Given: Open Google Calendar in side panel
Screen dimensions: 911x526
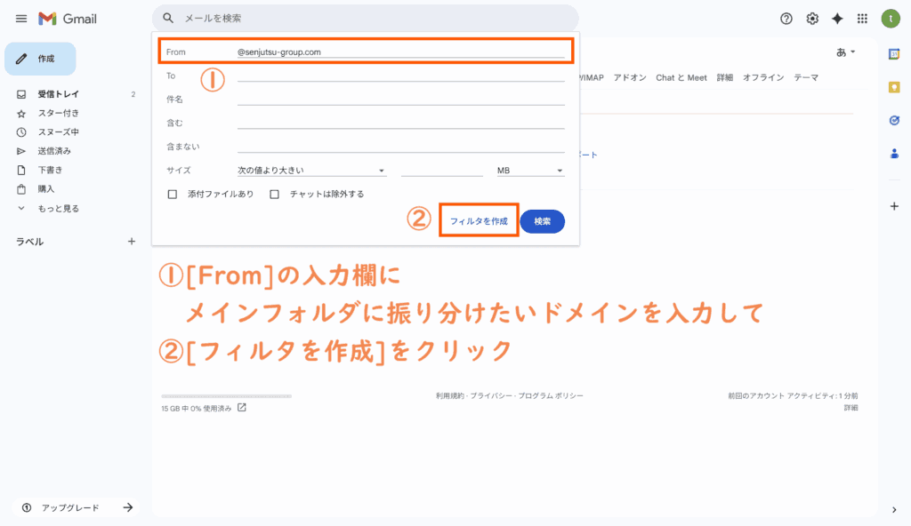Looking at the screenshot, I should click(894, 54).
